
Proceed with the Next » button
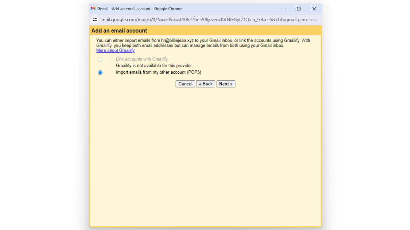tap(226, 84)
